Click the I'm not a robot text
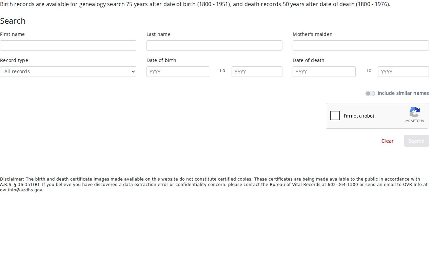Image resolution: width=434 pixels, height=271 pixels. pyautogui.click(x=359, y=116)
